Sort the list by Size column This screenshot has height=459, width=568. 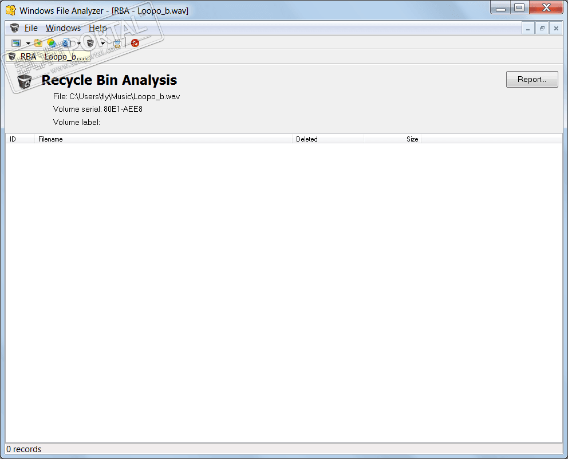click(392, 139)
